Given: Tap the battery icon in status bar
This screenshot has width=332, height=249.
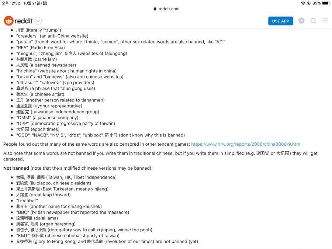Looking at the screenshot, I should (x=326, y=3).
